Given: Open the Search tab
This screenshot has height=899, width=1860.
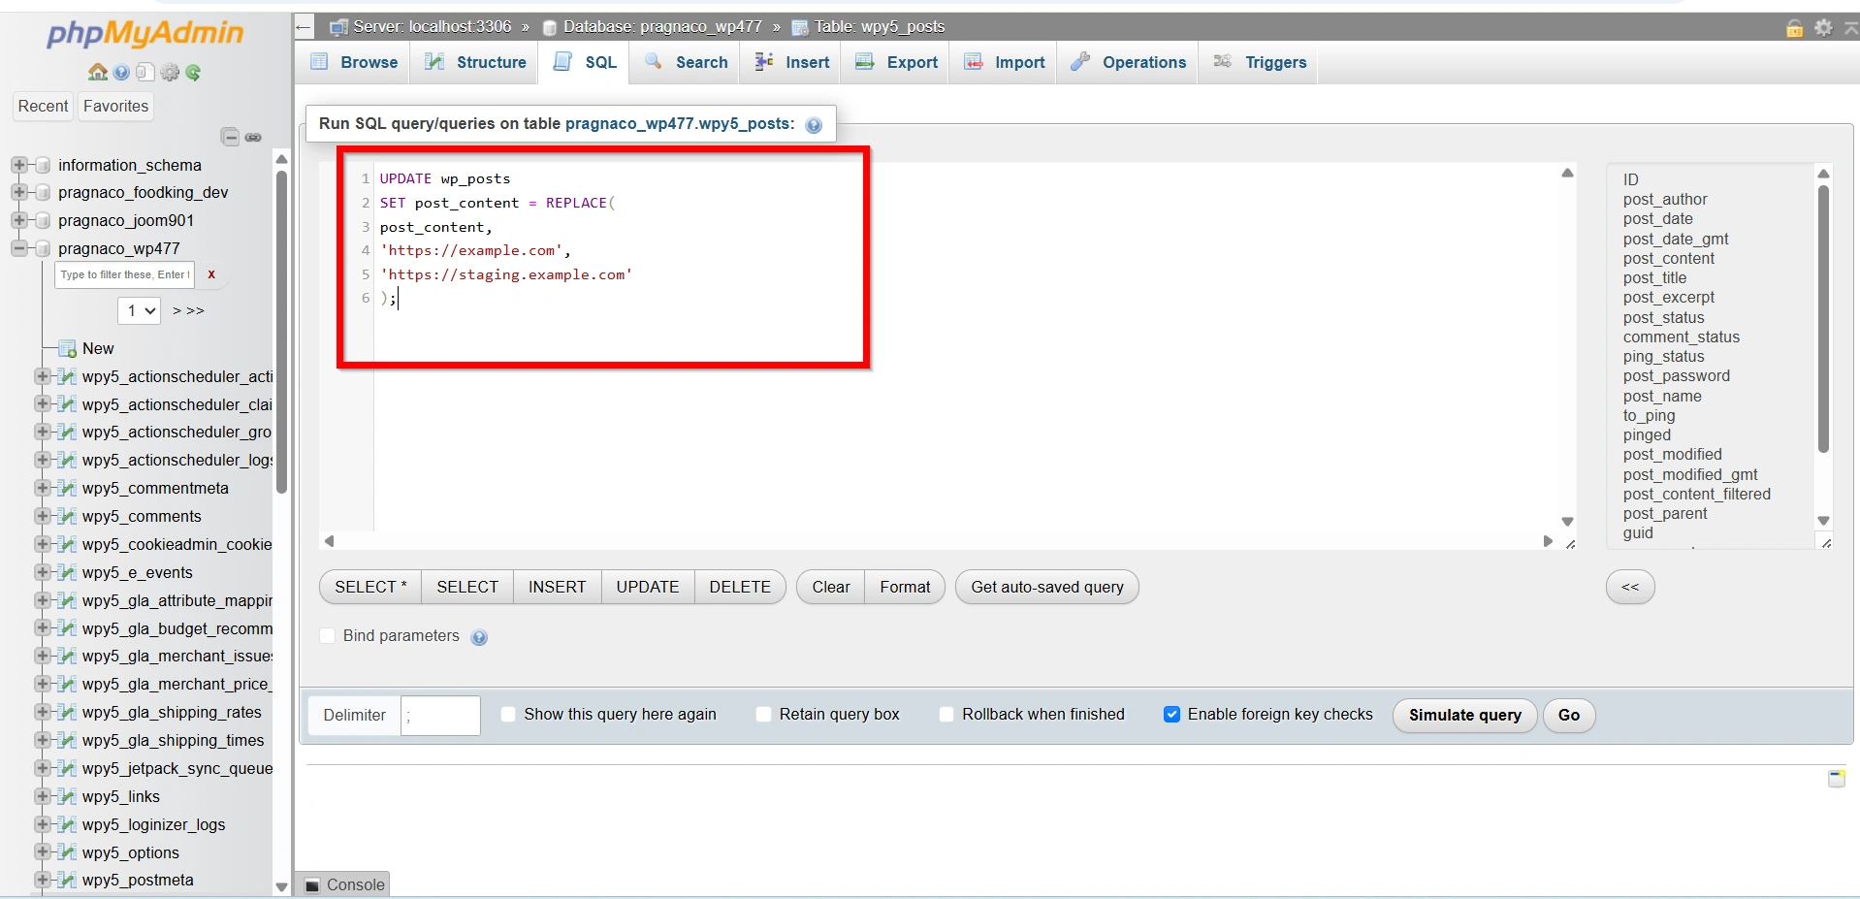Looking at the screenshot, I should click(x=686, y=63).
